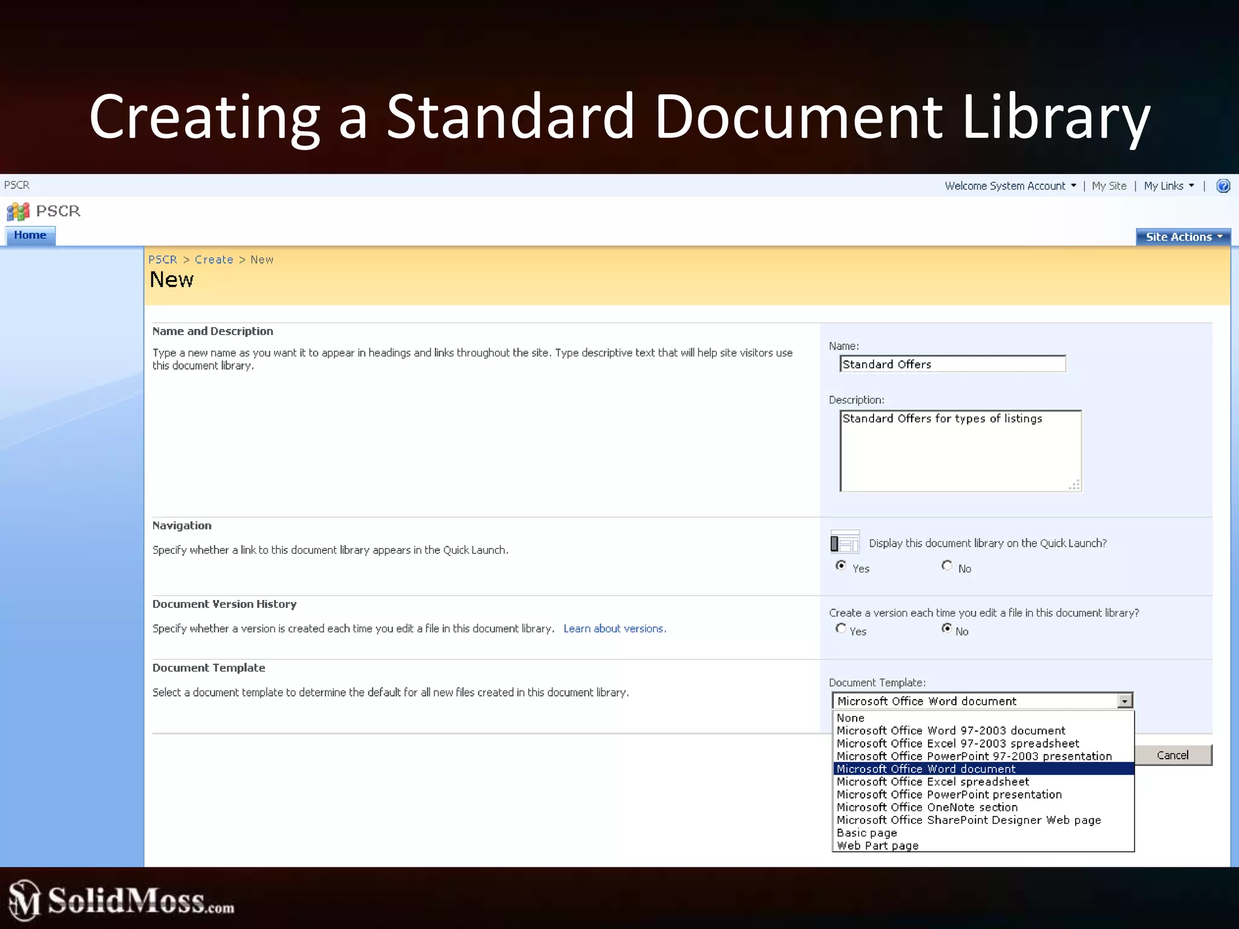The image size is (1239, 929).
Task: Select Yes for Quick Launch display
Action: (841, 566)
